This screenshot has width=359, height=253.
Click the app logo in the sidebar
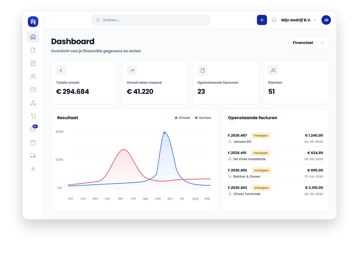click(x=33, y=22)
